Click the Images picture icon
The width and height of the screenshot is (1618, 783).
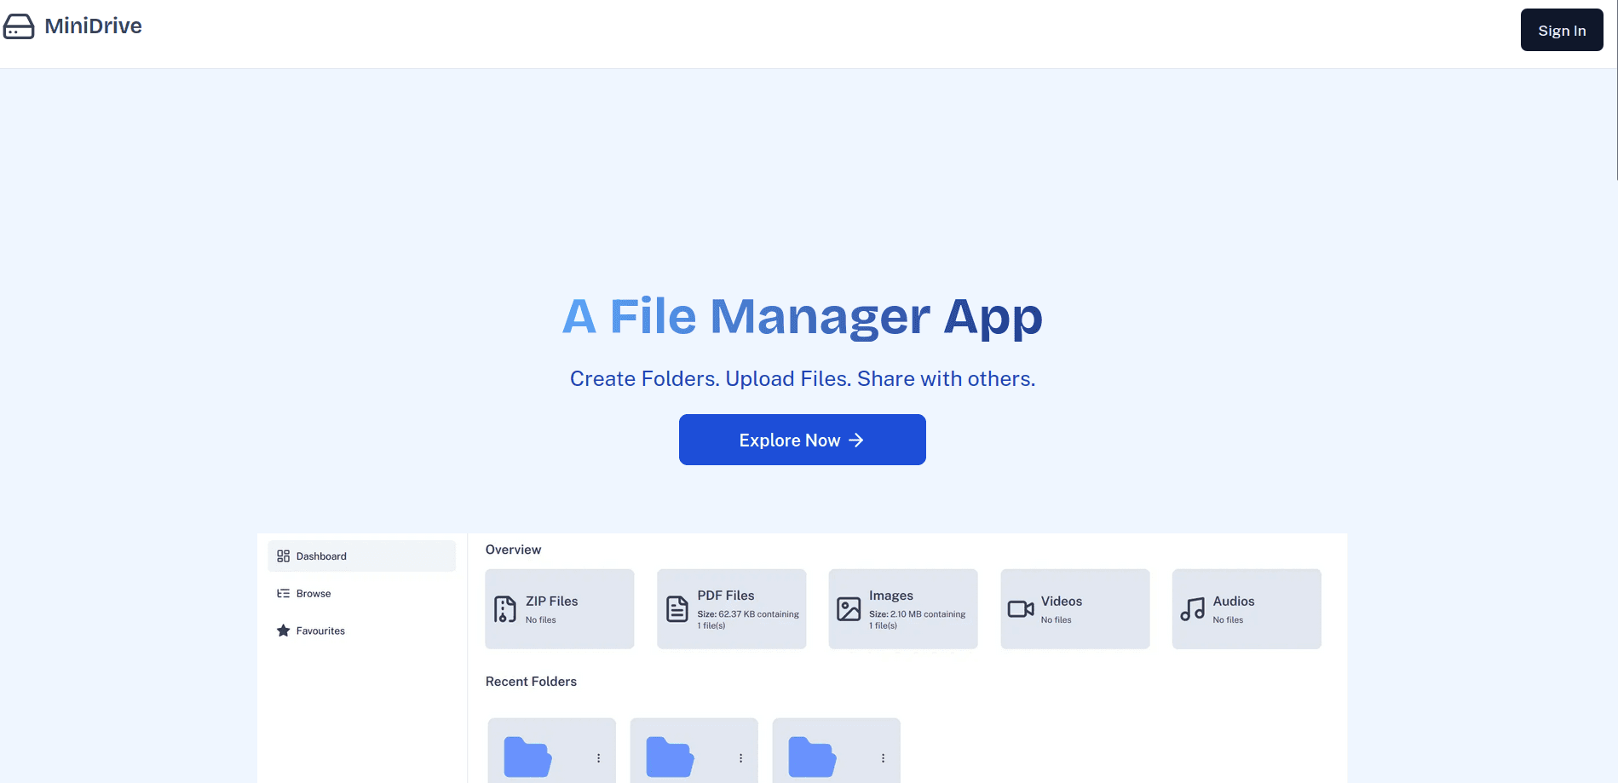tap(849, 609)
